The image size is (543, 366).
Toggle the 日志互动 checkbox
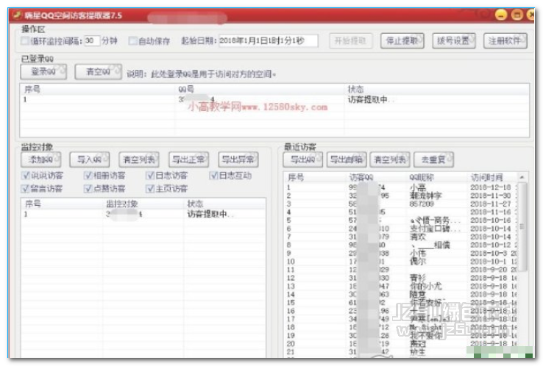point(213,176)
